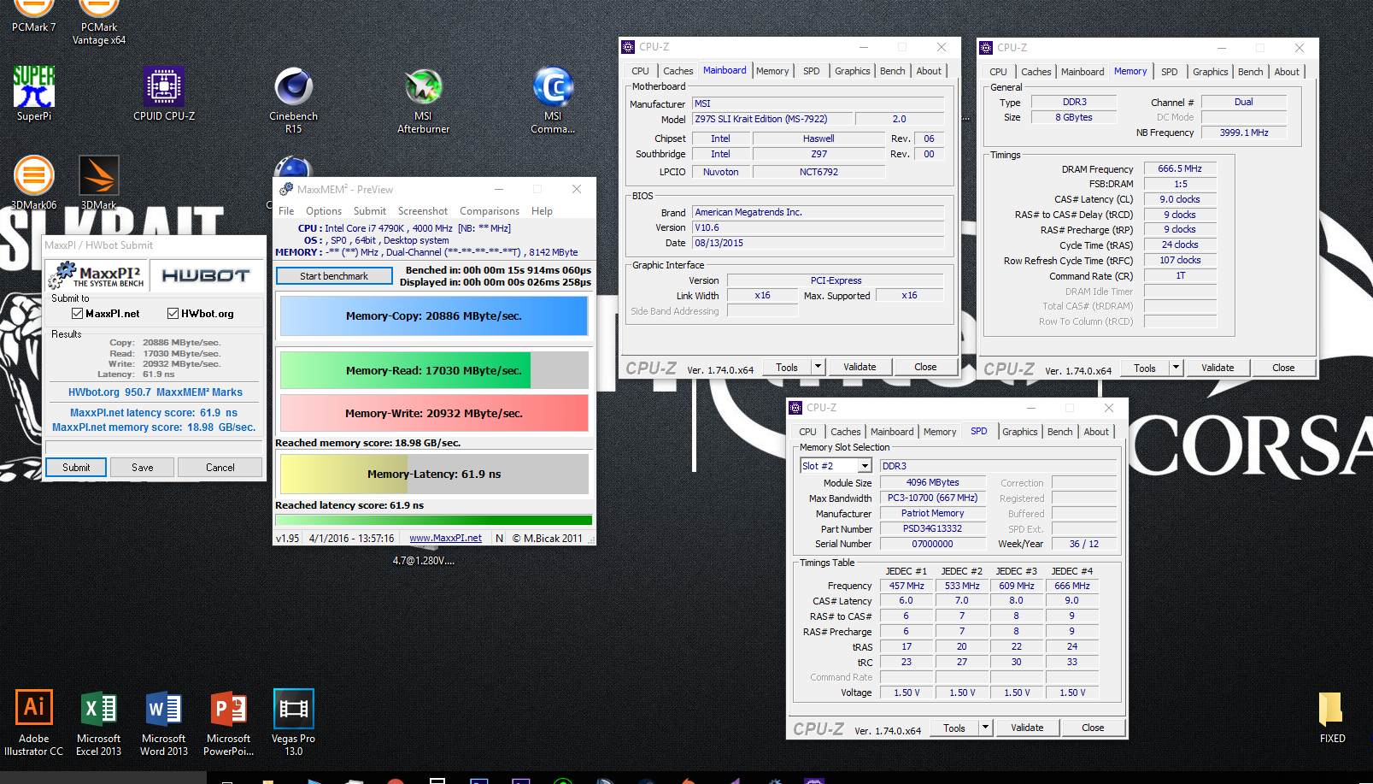Click Validate in the SPD CPU-Z window

point(1027,728)
